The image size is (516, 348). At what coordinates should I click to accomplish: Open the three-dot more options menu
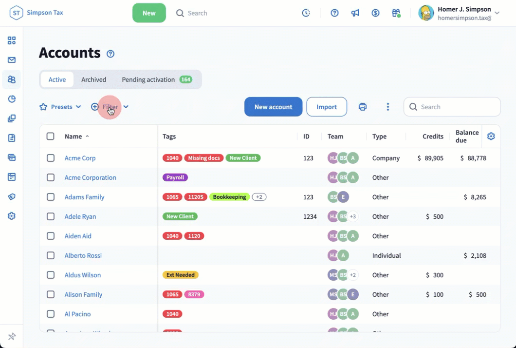[387, 107]
